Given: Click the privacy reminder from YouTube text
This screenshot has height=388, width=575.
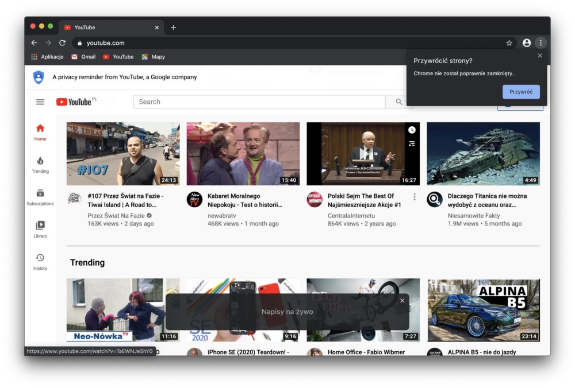Looking at the screenshot, I should click(x=125, y=77).
